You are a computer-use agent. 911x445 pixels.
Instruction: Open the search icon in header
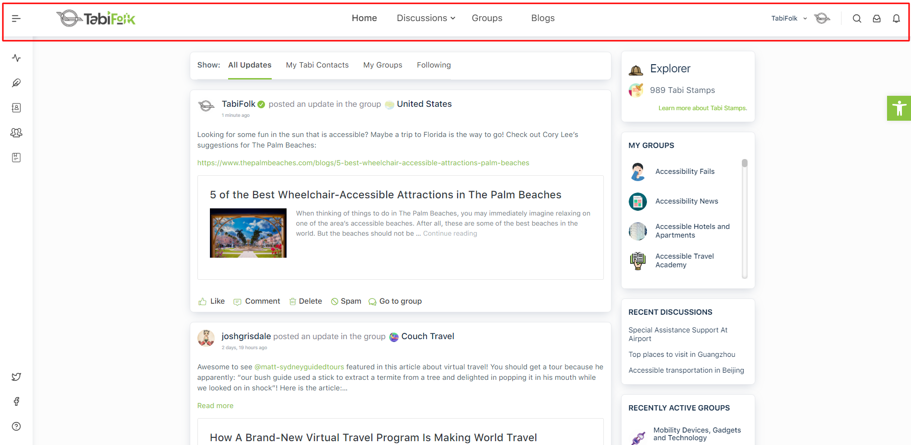(x=857, y=18)
